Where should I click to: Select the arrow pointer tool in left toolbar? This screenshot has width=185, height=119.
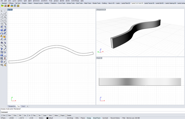point(2,11)
